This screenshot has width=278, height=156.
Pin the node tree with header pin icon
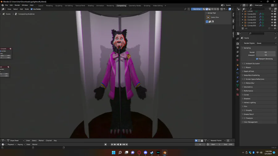pyautogui.click(x=185, y=9)
